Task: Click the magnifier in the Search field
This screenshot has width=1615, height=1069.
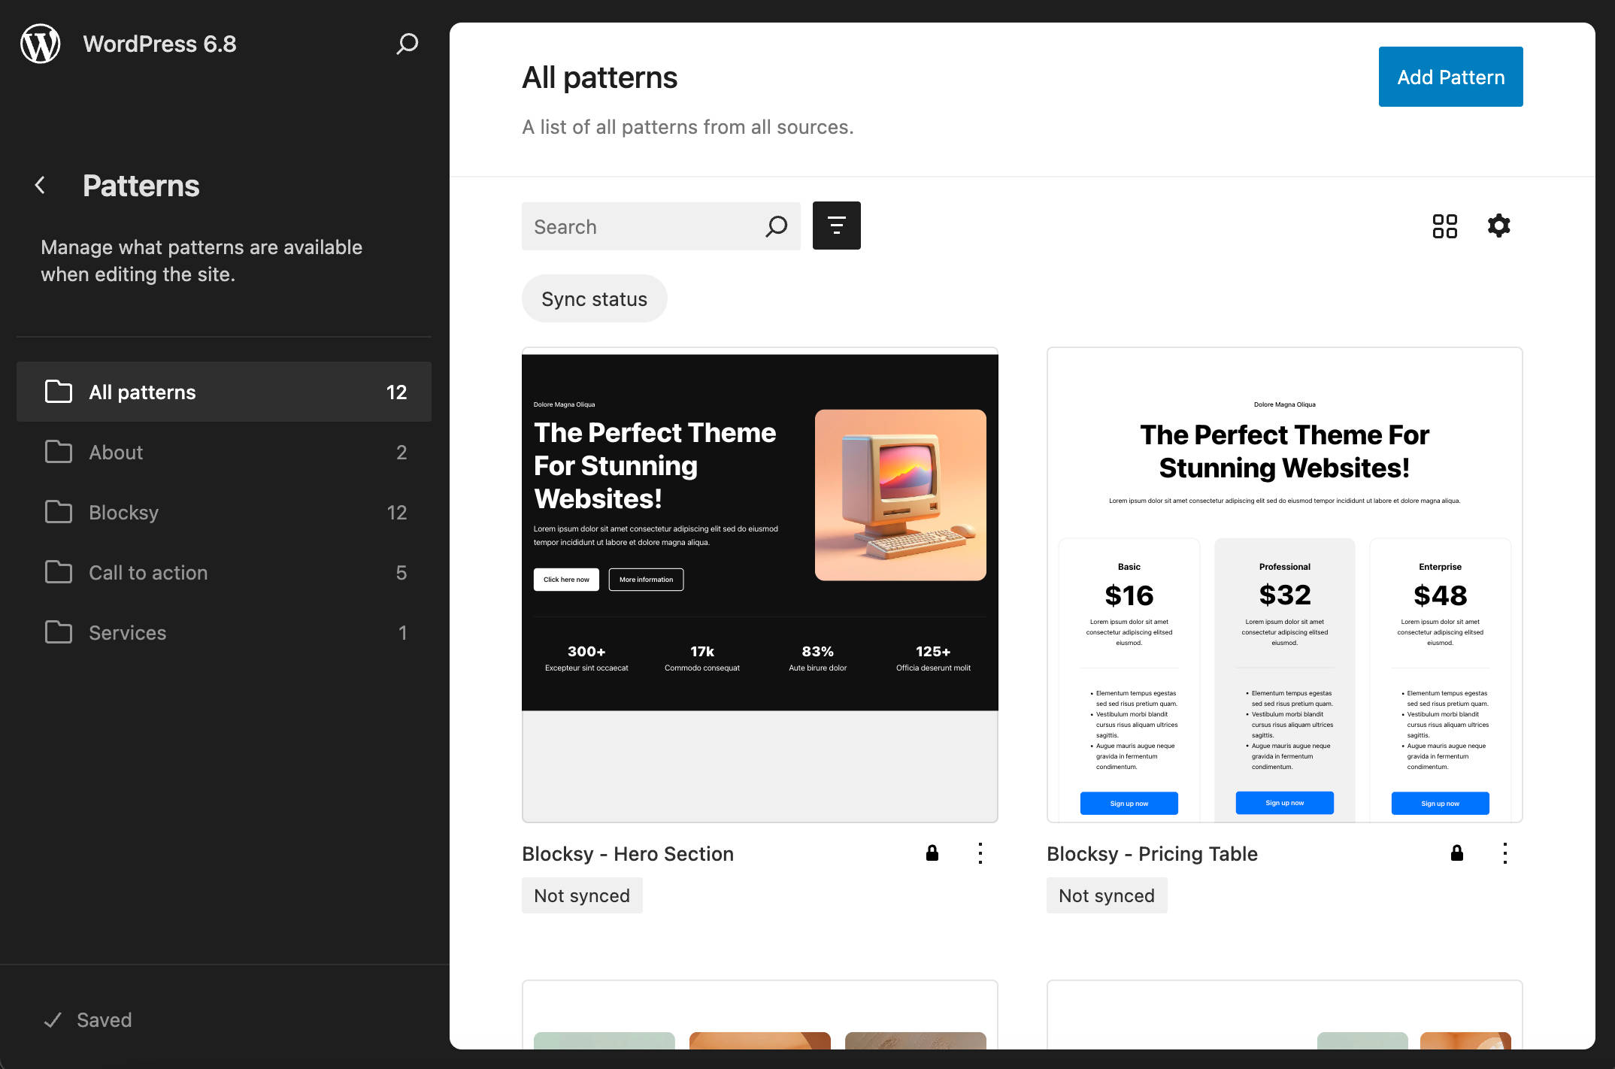Action: [x=776, y=226]
